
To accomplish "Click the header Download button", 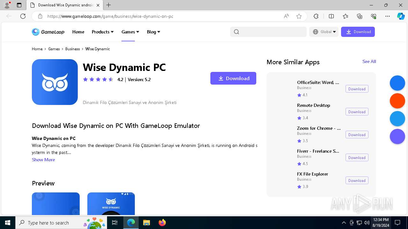I will [358, 32].
